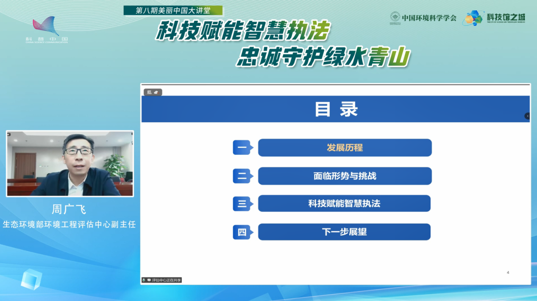This screenshot has height=301, width=537.
Task: Click the blue cube graphic at the bottom-left
Action: 31,281
